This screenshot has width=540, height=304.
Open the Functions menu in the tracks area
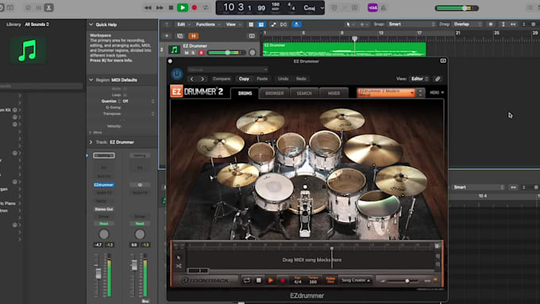(x=207, y=25)
